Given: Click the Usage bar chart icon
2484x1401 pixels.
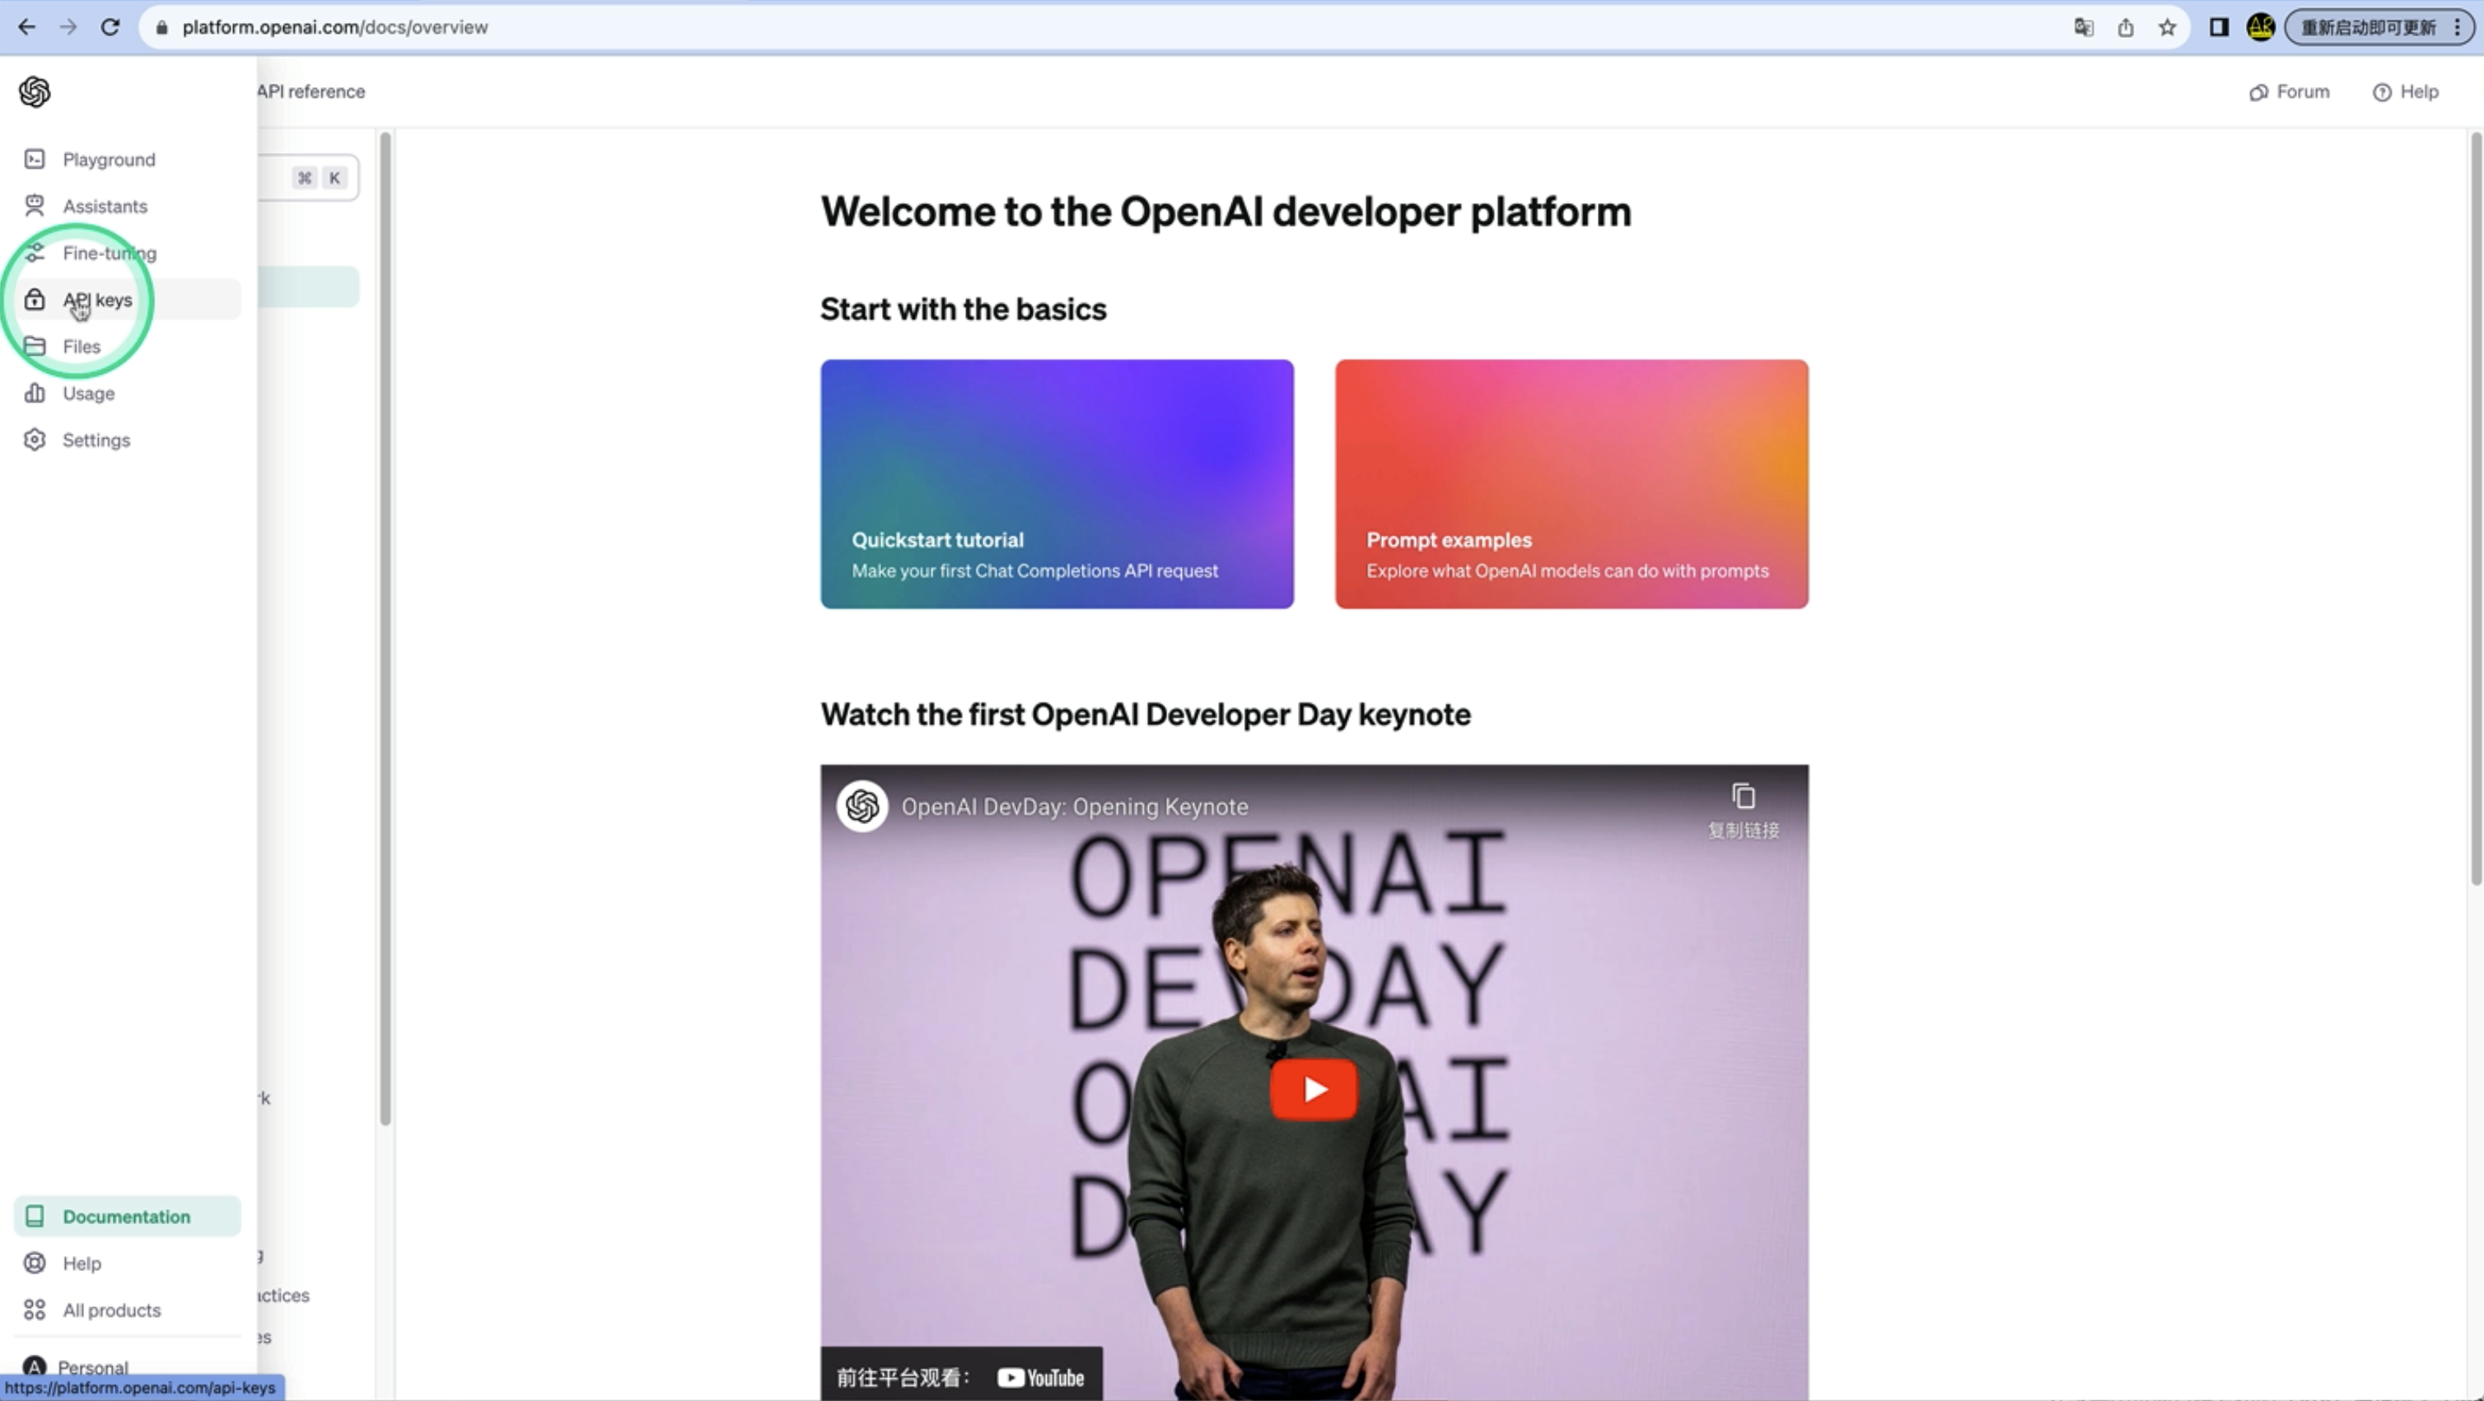Looking at the screenshot, I should (35, 393).
